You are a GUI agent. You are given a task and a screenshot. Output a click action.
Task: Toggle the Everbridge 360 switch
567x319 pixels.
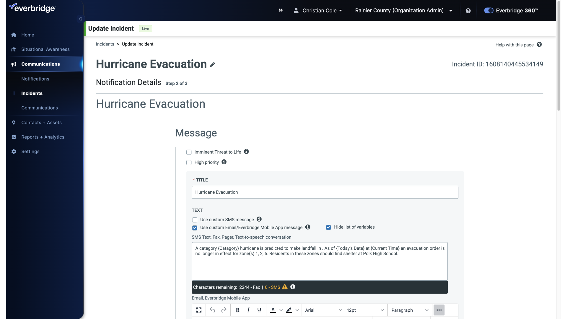click(489, 11)
